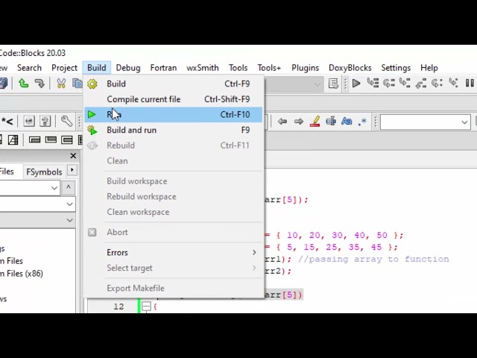Image resolution: width=477 pixels, height=358 pixels.
Task: Toggle the regex .* search icon
Action: (362, 122)
